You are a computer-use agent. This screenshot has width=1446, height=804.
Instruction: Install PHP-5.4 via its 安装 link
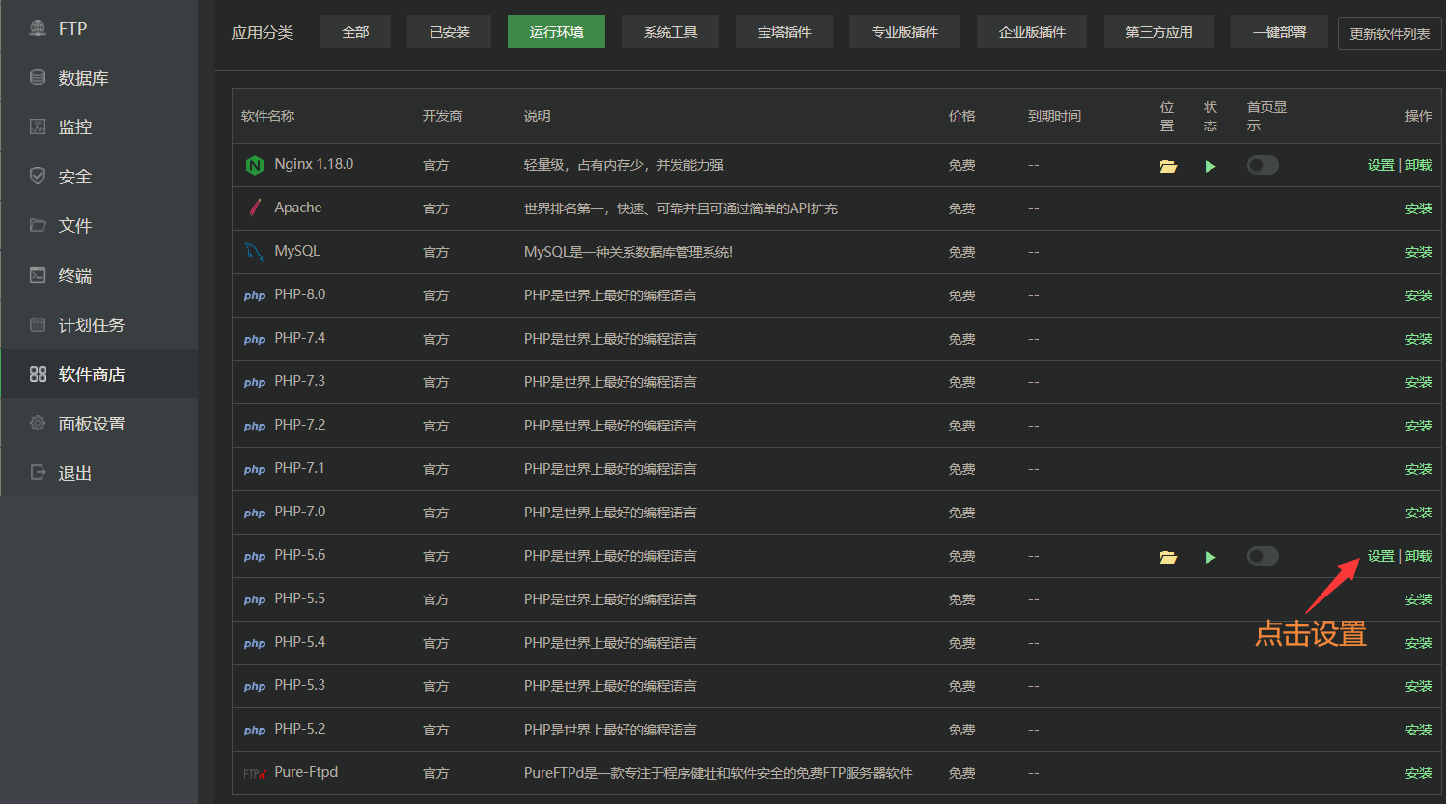[1419, 643]
